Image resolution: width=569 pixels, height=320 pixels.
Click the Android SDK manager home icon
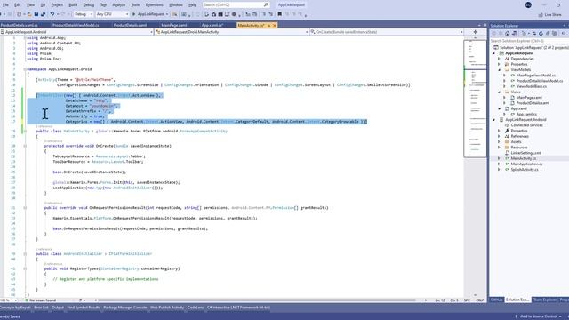point(213,14)
